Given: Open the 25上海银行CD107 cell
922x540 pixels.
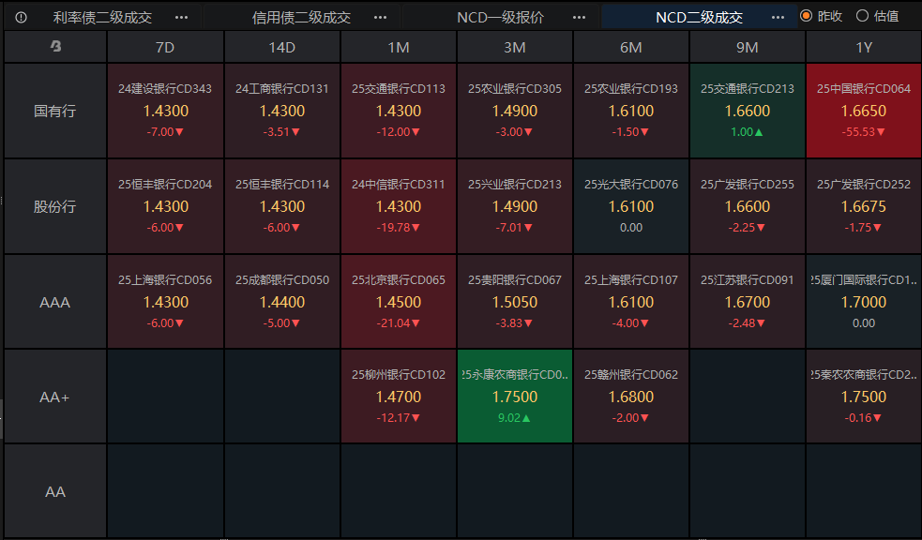Looking at the screenshot, I should 631,302.
